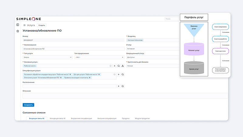Screen dimensions: 243x137
Task: Switch to Исходящая связь КЕ tab
Action: pos(58,118)
